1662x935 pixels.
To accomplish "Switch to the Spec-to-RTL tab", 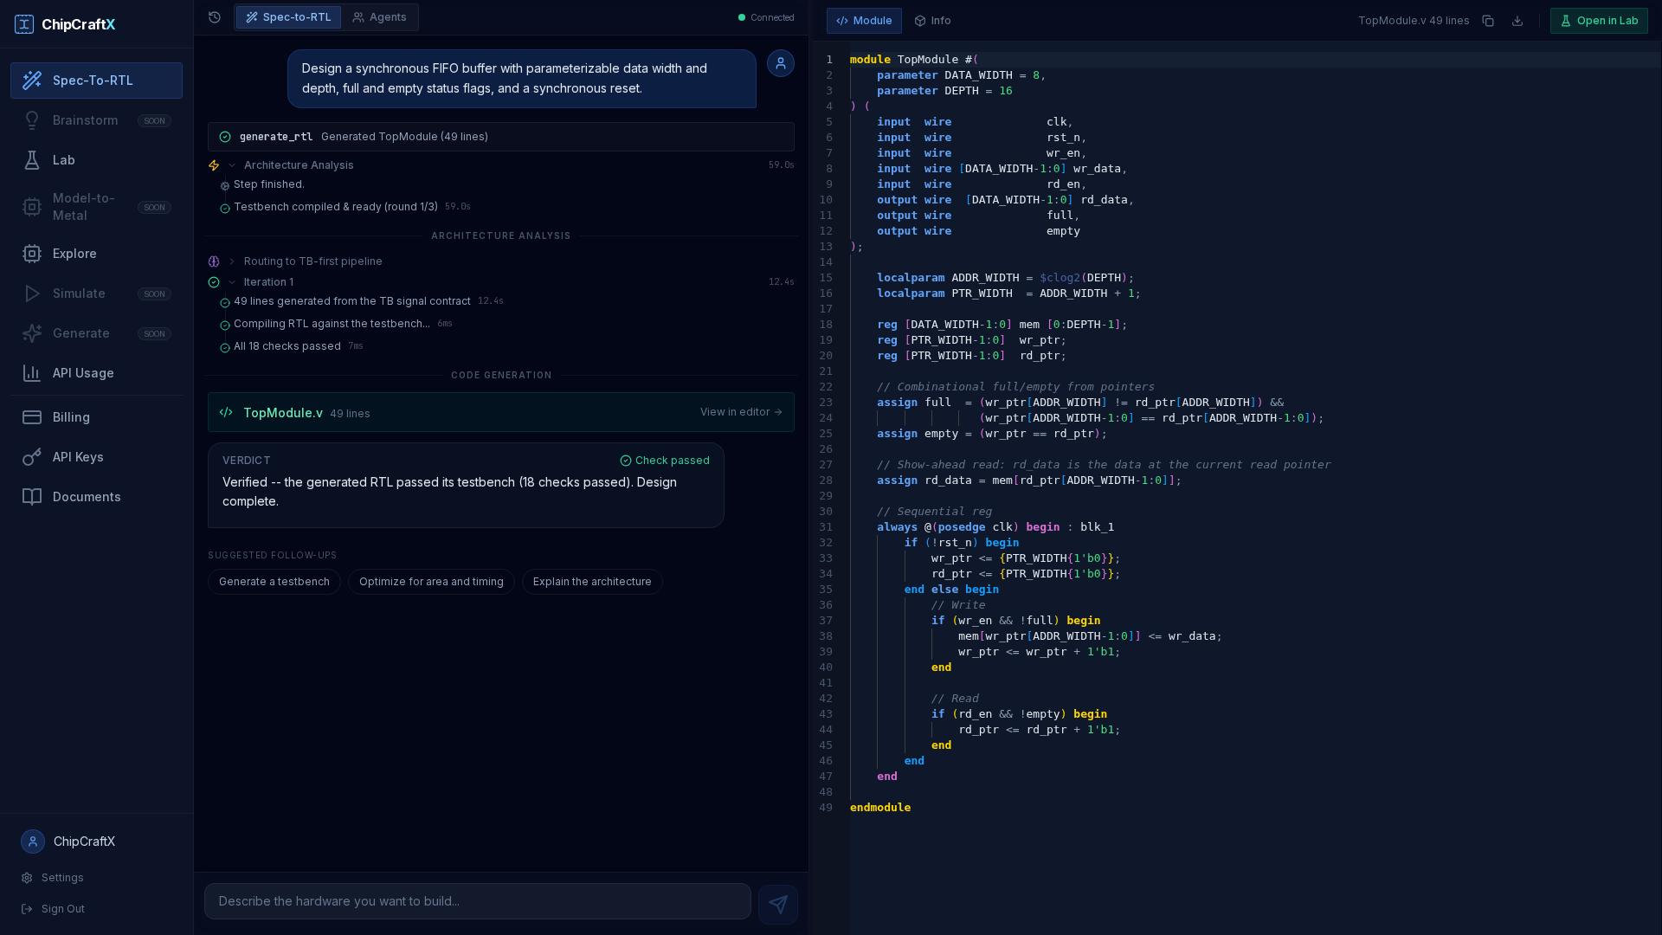I will [x=288, y=17].
